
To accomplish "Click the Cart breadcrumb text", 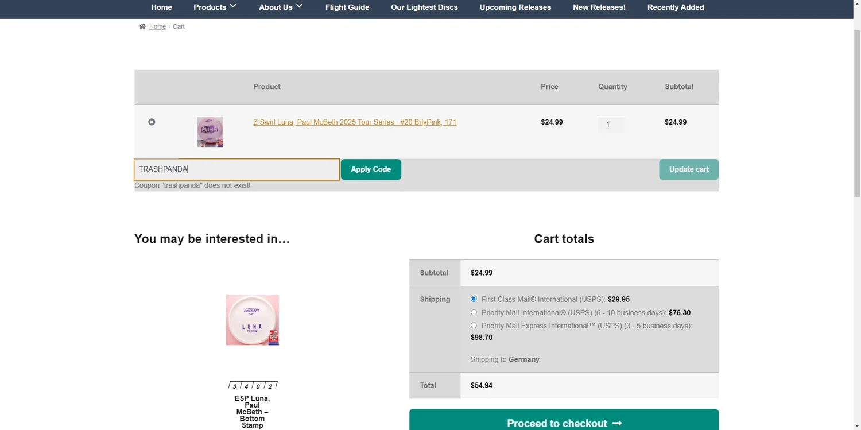I will [x=179, y=26].
